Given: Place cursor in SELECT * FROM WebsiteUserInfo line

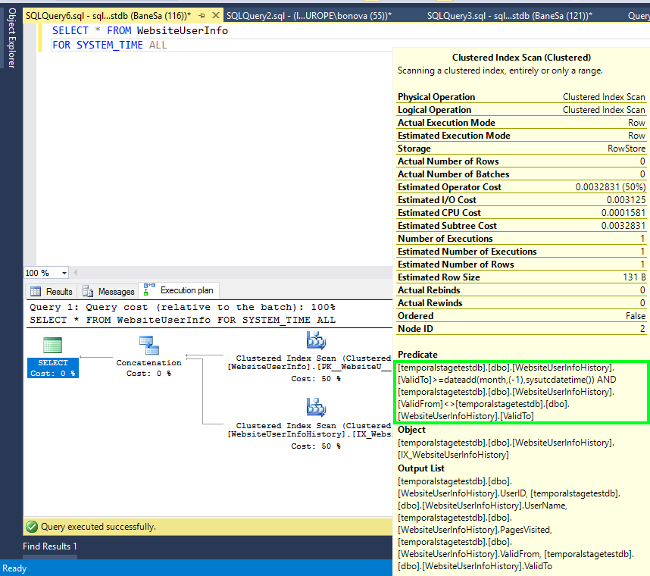Looking at the screenshot, I should (139, 31).
